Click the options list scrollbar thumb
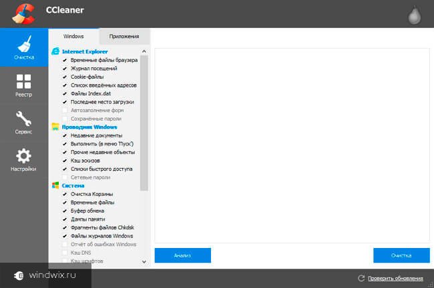434x288 pixels. (x=144, y=123)
